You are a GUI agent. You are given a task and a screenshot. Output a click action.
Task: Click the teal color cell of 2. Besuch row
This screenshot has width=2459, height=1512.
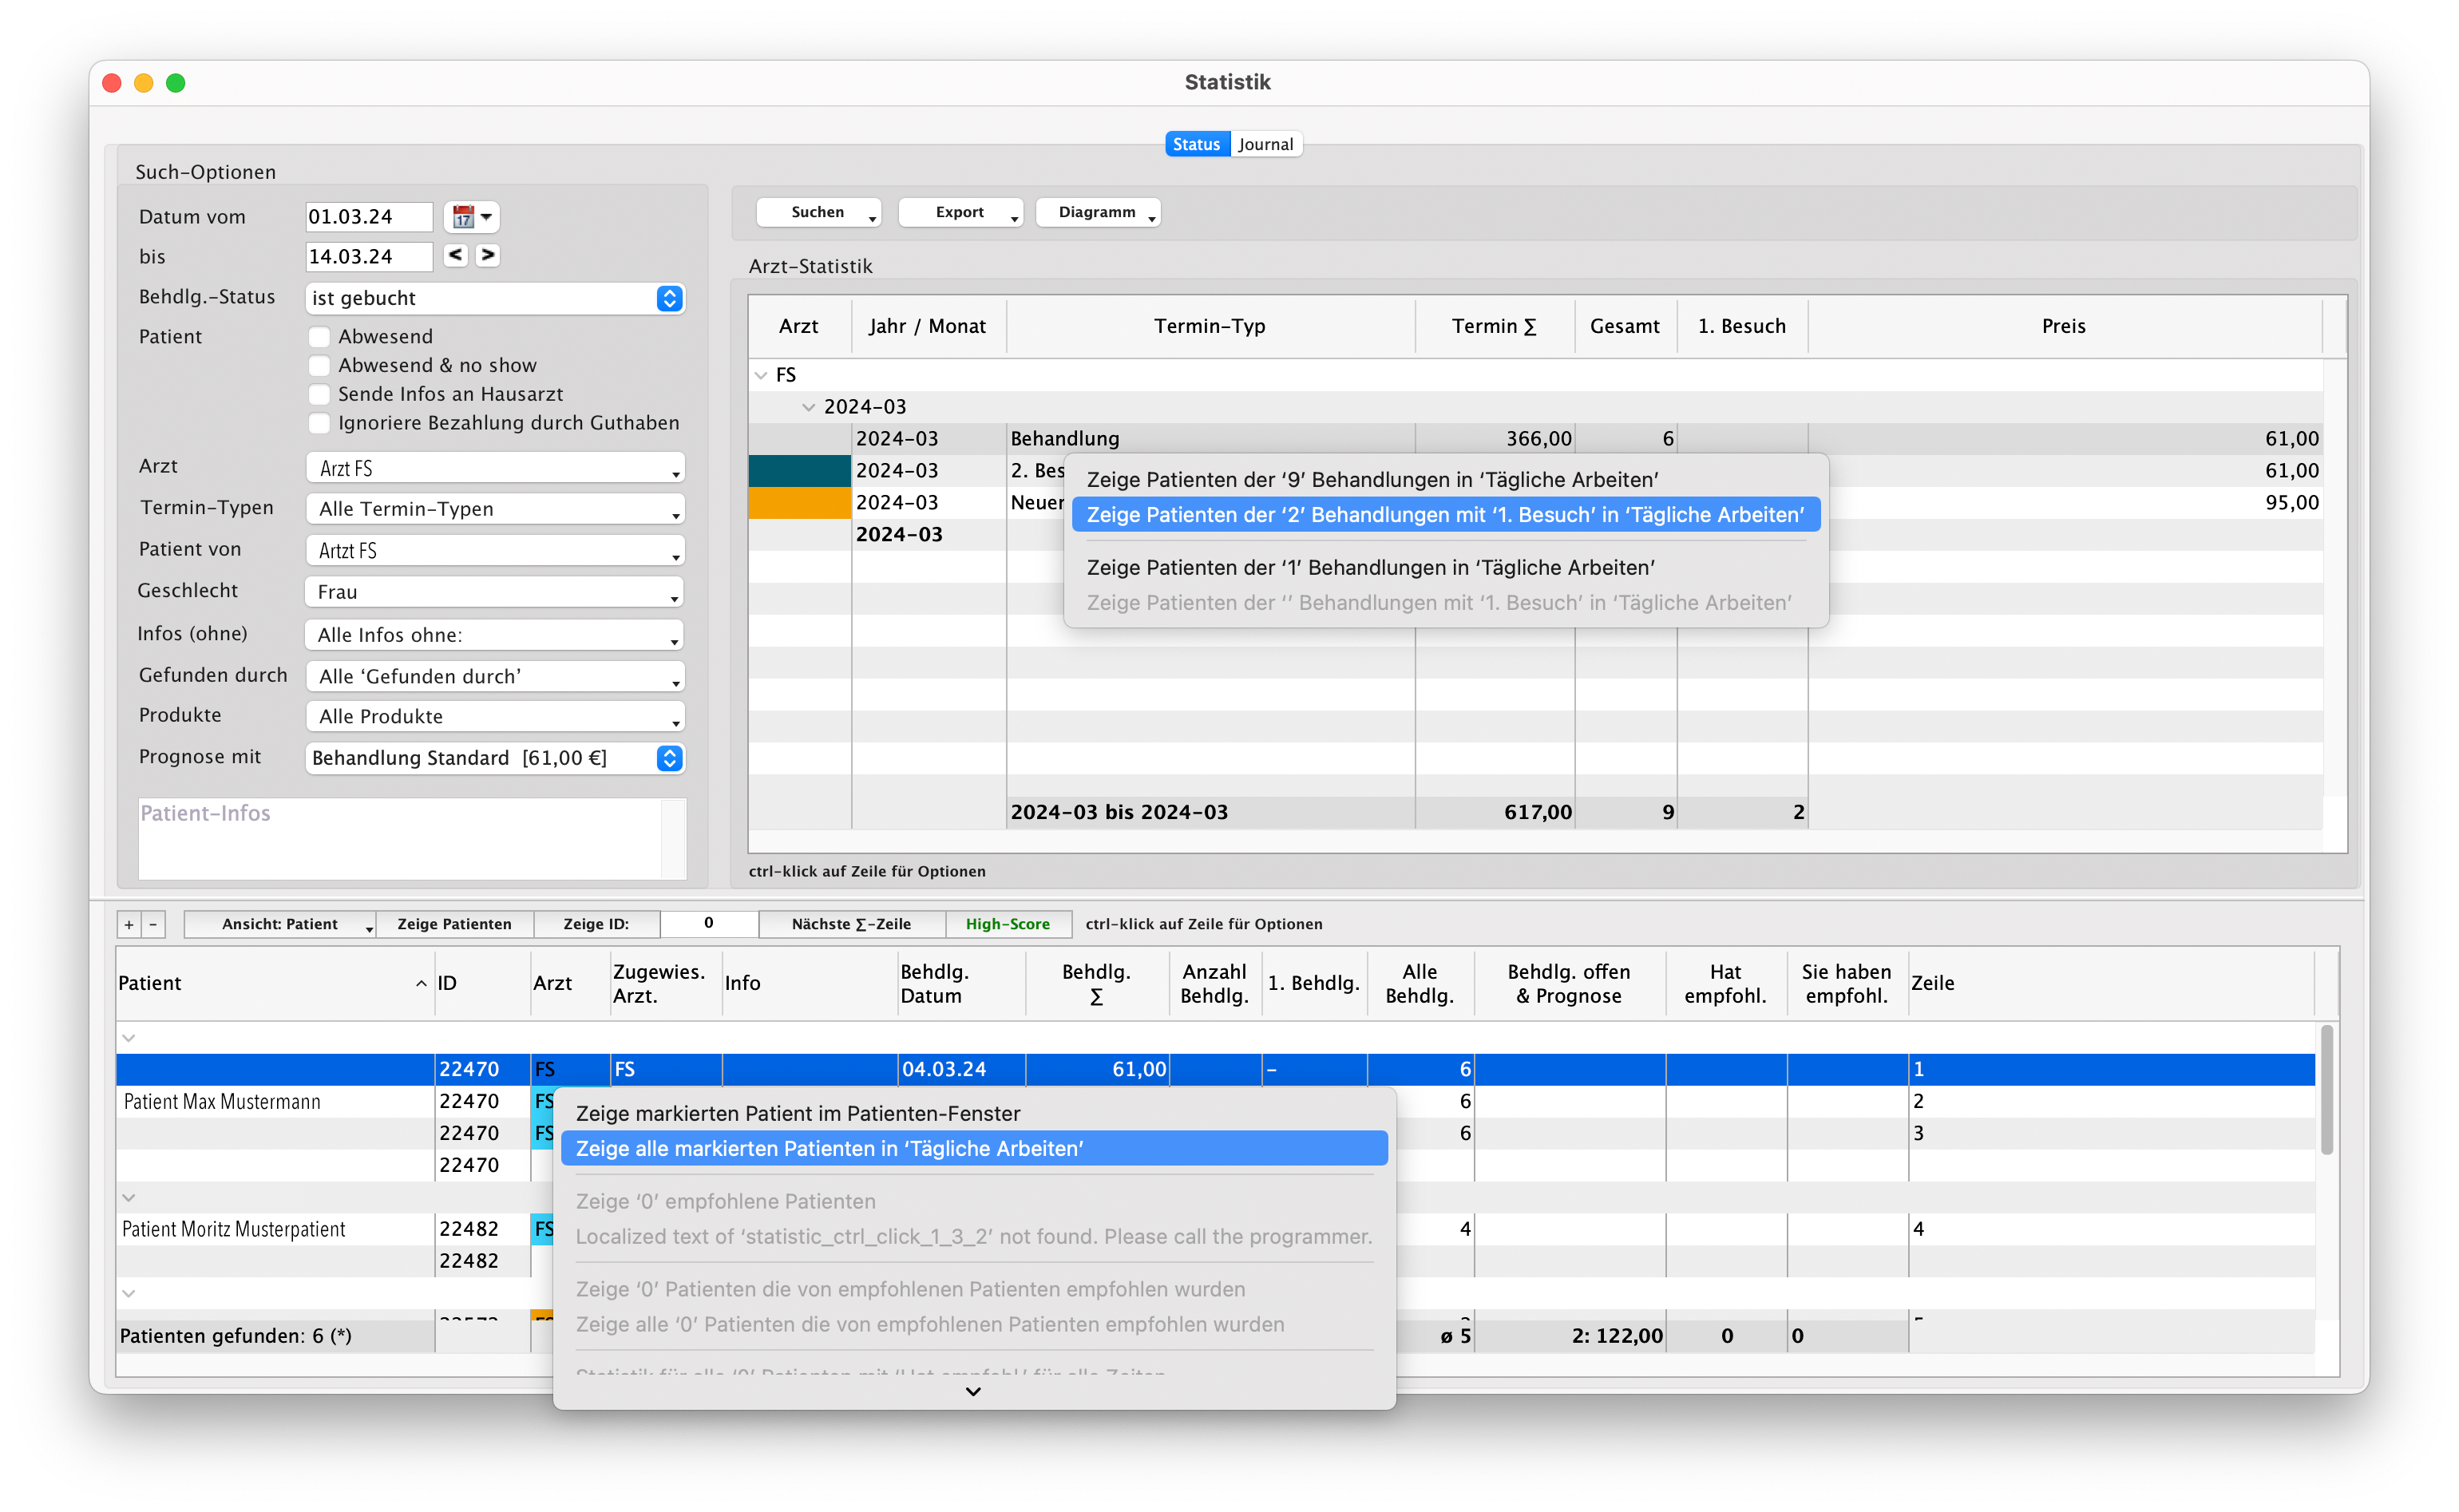coord(800,471)
